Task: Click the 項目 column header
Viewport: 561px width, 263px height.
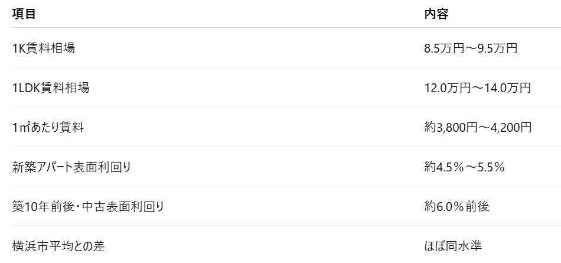Action: pyautogui.click(x=24, y=15)
